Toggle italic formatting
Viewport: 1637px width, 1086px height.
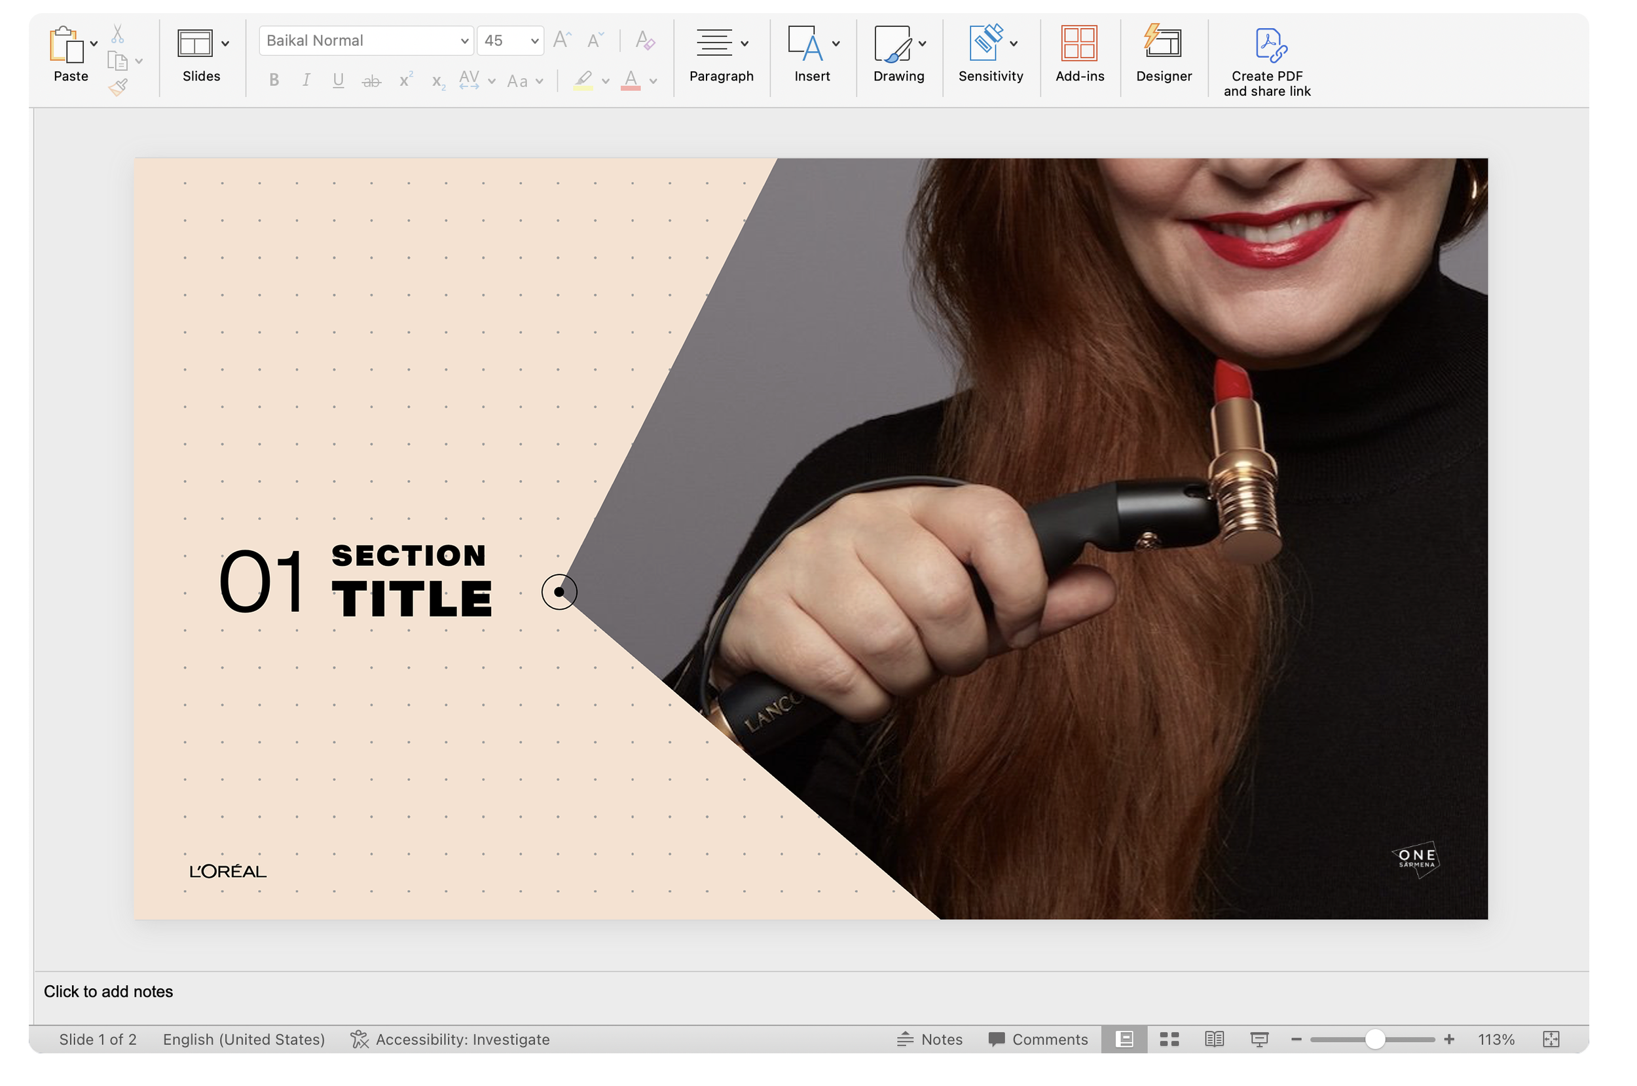click(x=306, y=81)
